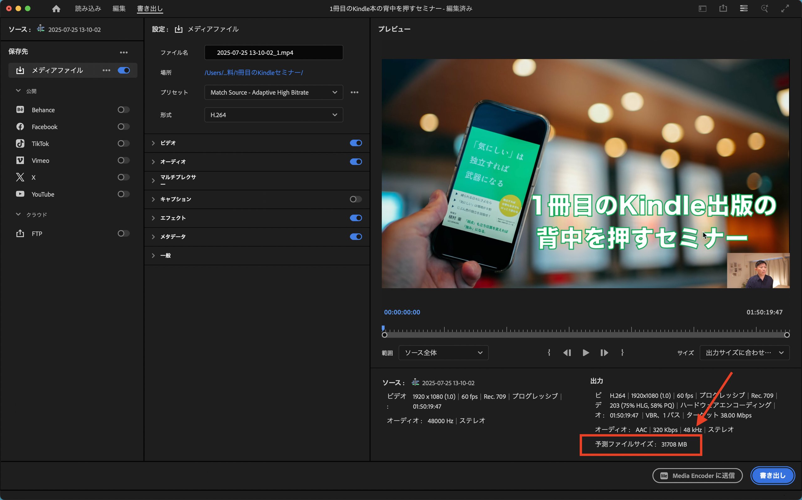The image size is (802, 500).
Task: Select 書き出し tab
Action: [150, 8]
